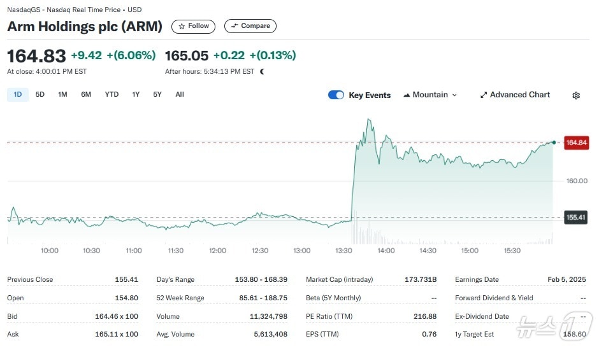Click Day's Range 153.80 - 168.39
This screenshot has width=599, height=348.
(x=261, y=279)
